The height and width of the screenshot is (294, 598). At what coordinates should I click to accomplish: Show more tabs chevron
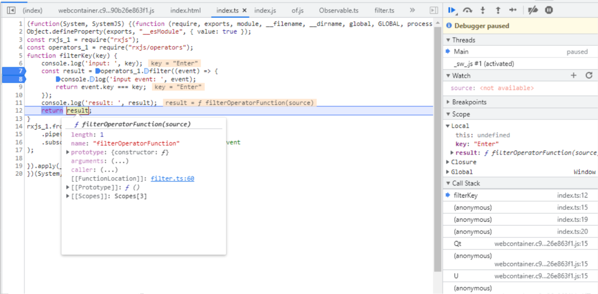click(412, 10)
